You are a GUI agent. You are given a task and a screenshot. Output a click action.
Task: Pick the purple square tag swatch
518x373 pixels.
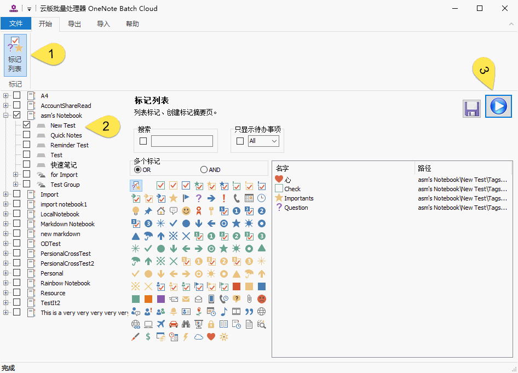click(x=161, y=299)
